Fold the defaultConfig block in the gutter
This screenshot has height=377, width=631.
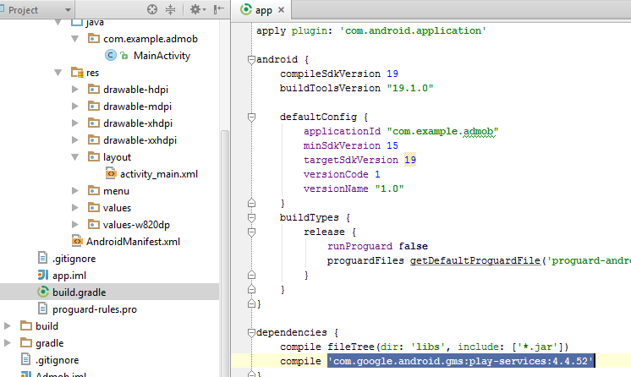pyautogui.click(x=251, y=116)
